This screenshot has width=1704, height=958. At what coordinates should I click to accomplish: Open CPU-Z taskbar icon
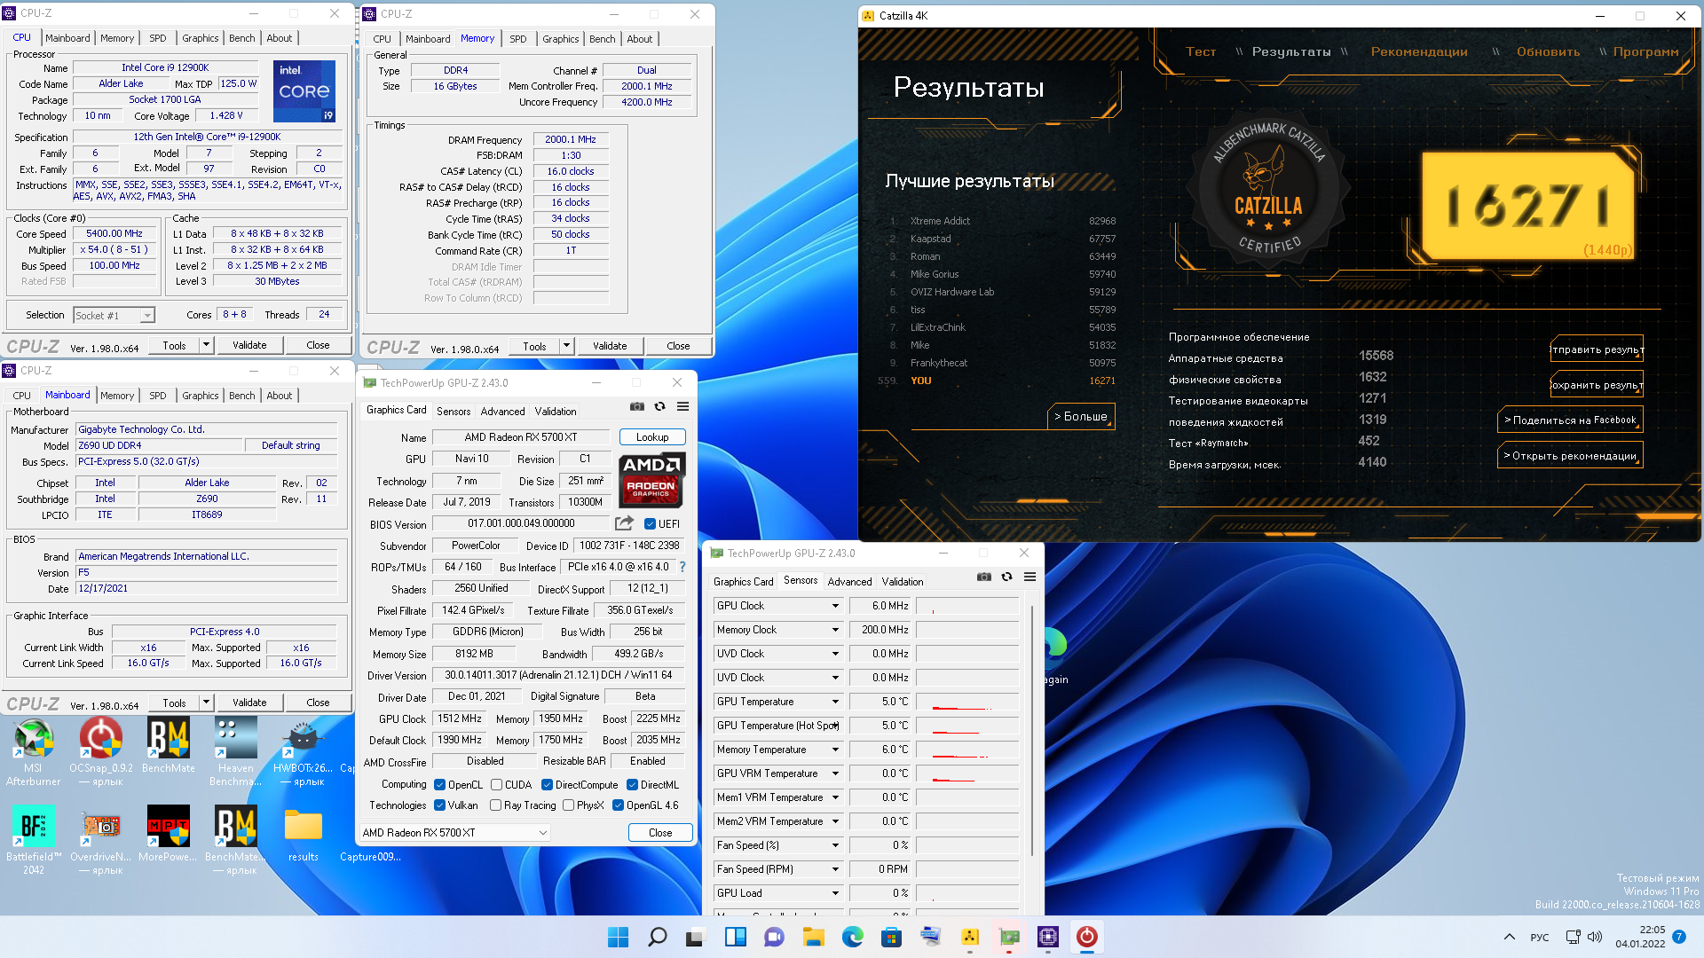[1047, 937]
